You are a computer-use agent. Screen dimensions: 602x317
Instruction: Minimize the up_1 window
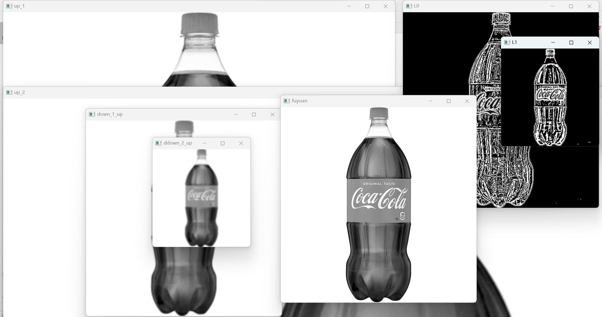coord(349,6)
